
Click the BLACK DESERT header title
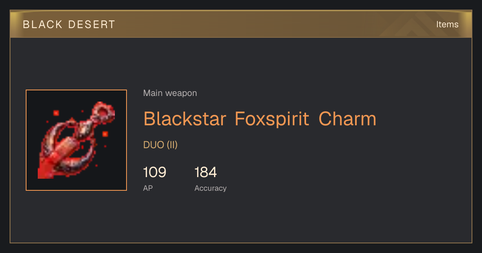click(69, 24)
